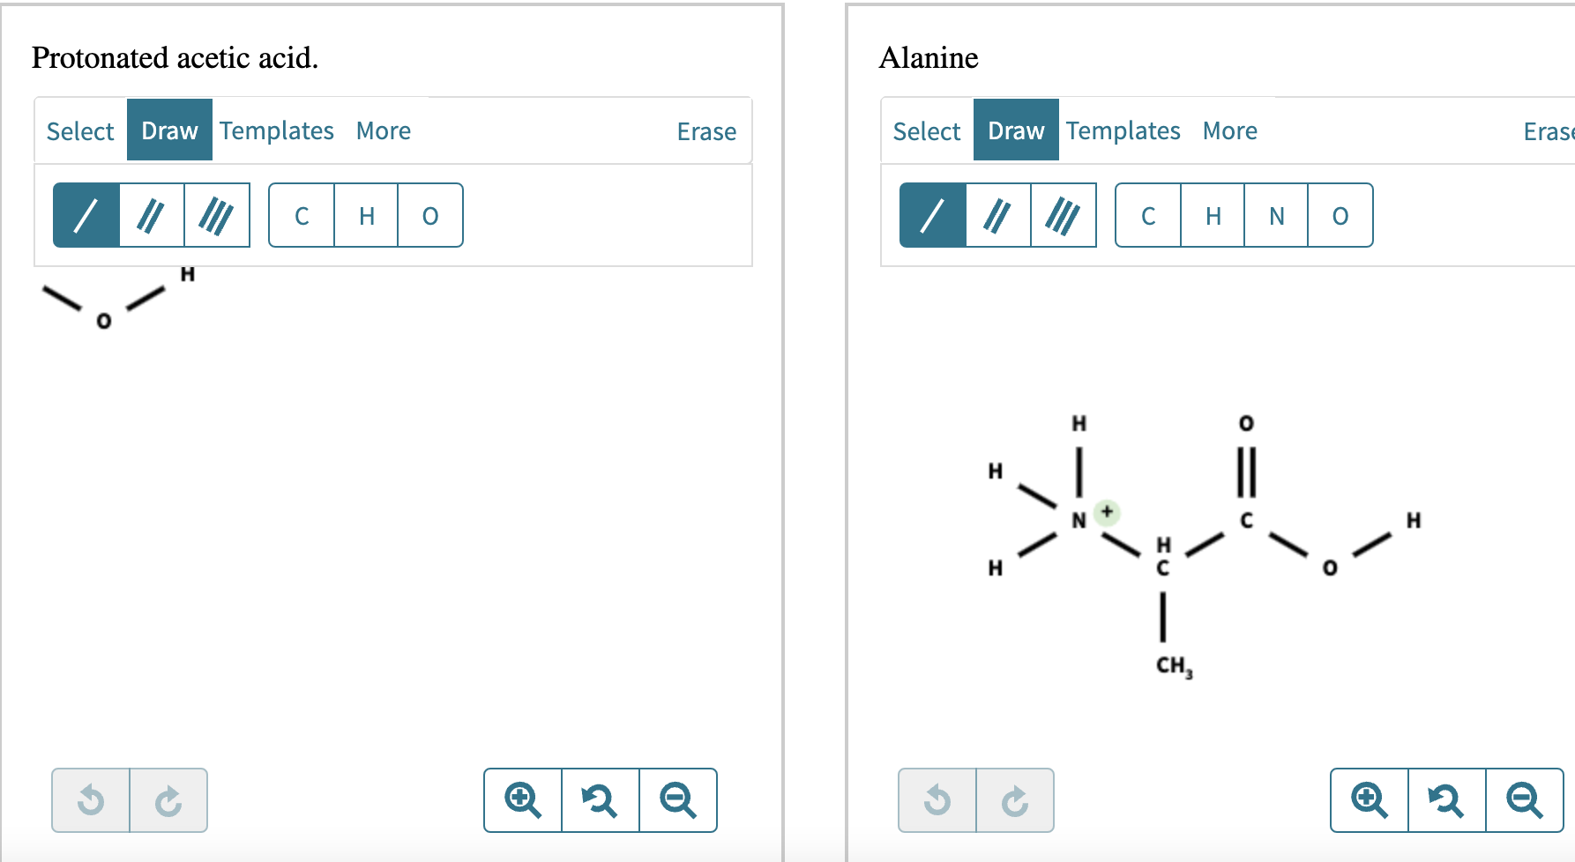Switch to Select mode in the acetic acid panel
Viewport: 1575px width, 862px height.
79,130
